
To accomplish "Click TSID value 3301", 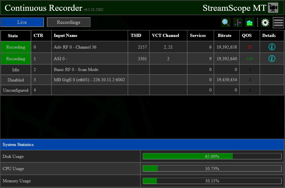I will (x=142, y=59).
